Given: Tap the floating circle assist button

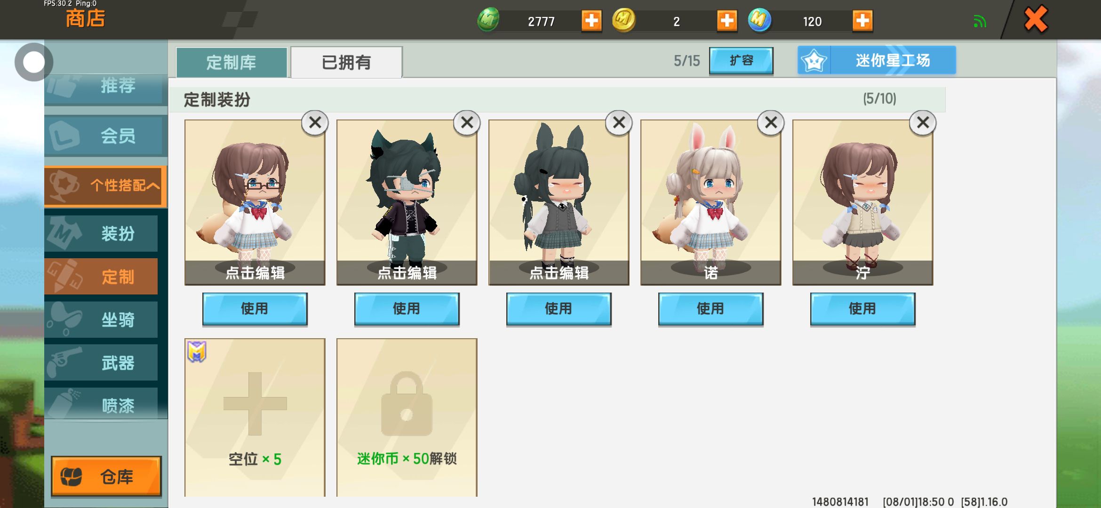Looking at the screenshot, I should pyautogui.click(x=33, y=62).
